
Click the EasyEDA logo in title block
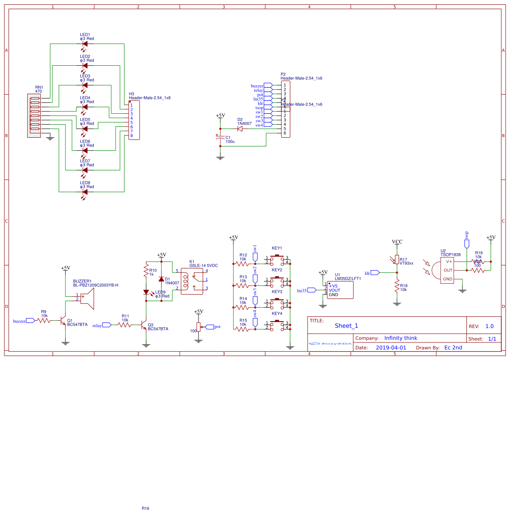tap(329, 344)
